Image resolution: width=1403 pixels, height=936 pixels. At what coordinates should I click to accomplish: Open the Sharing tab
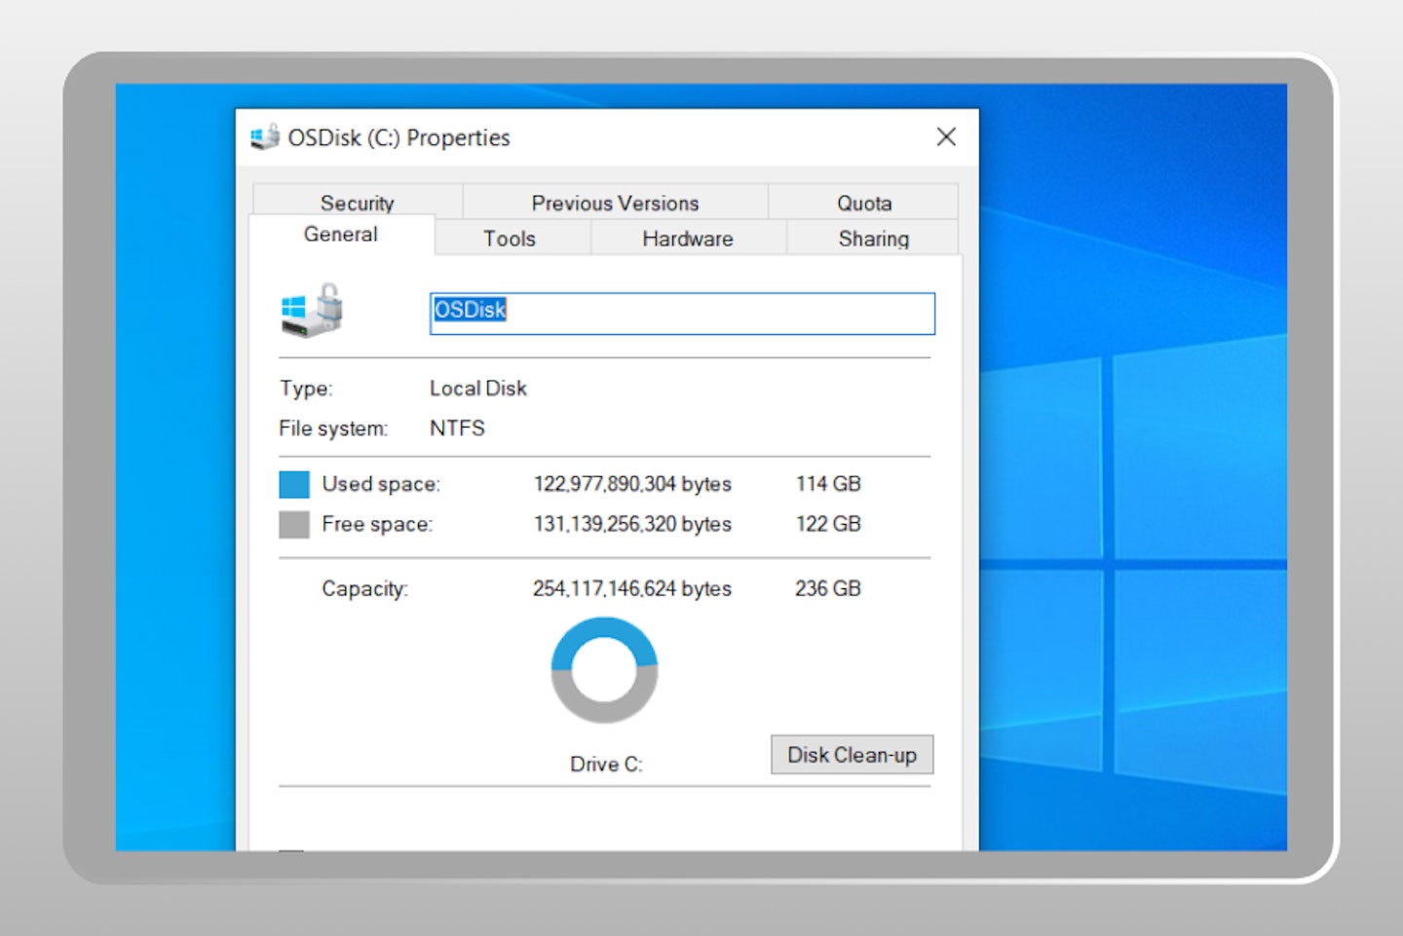pos(873,239)
